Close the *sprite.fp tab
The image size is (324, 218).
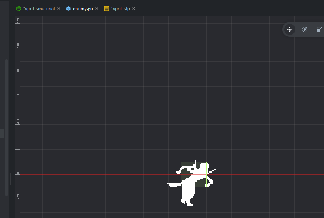(134, 9)
